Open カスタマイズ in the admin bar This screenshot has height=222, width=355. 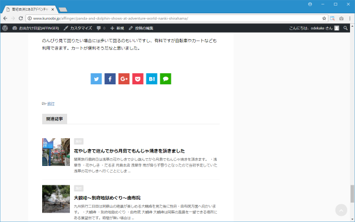coord(78,28)
